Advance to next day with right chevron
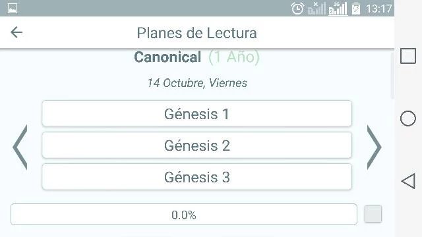The height and width of the screenshot is (237, 422). click(374, 147)
